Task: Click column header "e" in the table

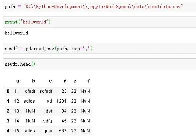Action: coord(75,81)
